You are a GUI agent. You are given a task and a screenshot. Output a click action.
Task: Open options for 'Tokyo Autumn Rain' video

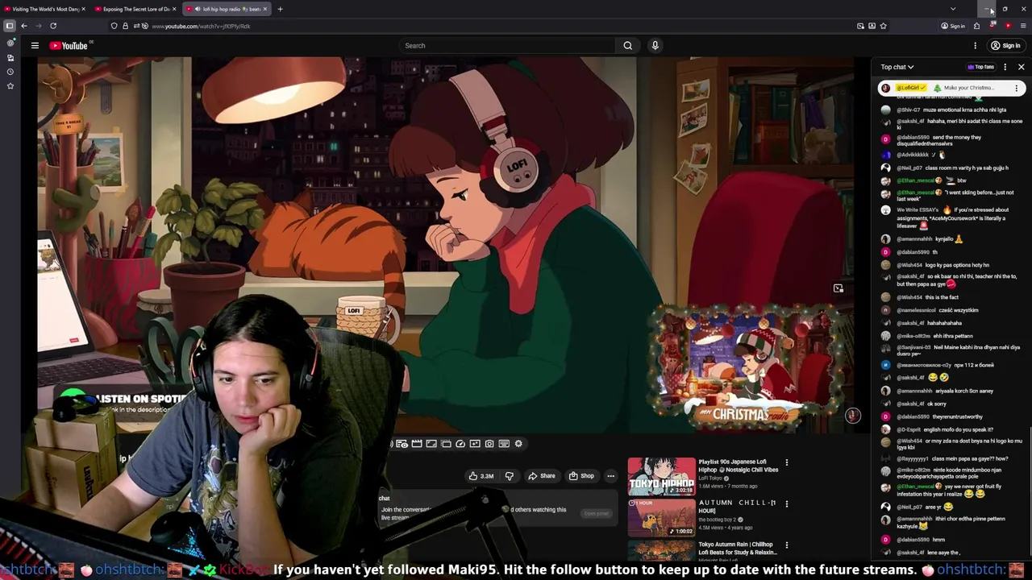coord(786,545)
